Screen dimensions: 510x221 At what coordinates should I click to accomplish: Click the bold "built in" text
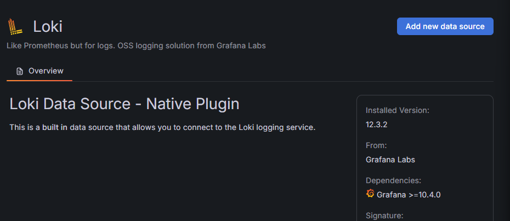pos(55,127)
